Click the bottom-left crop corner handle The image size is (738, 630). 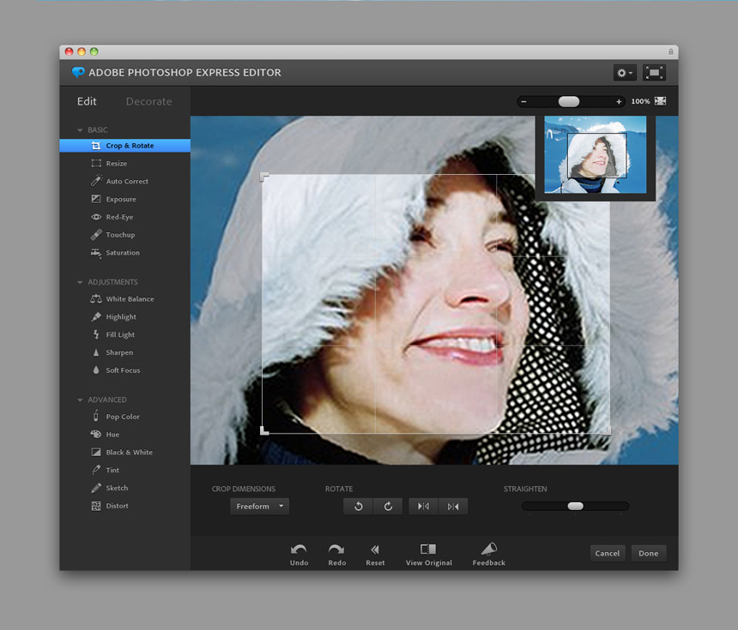click(264, 430)
